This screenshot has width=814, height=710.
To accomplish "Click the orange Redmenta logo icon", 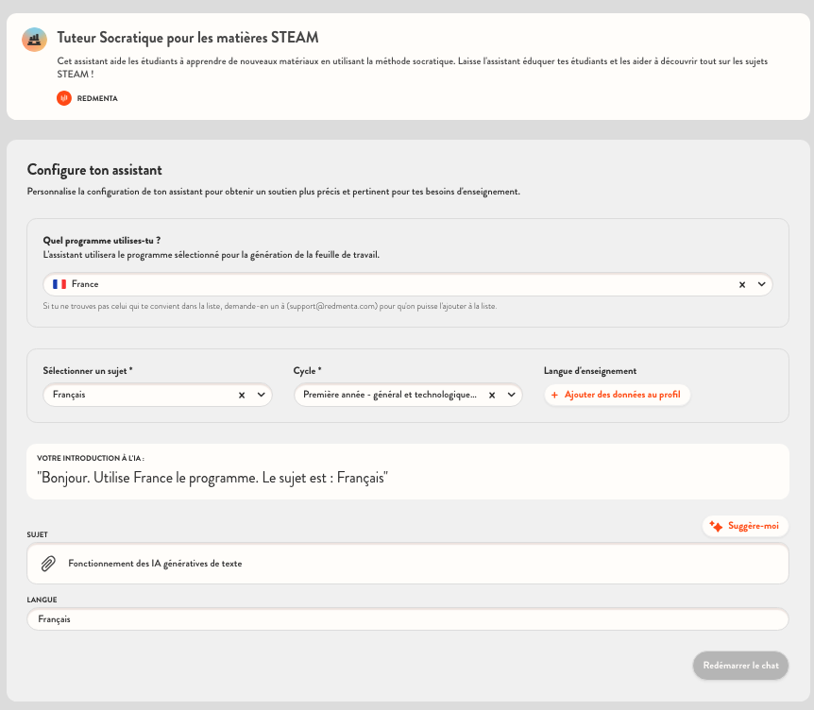I will 64,97.
